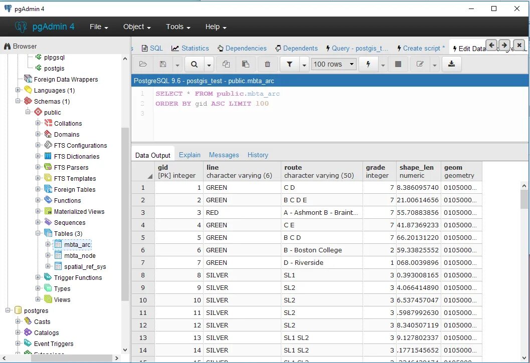Image resolution: width=530 pixels, height=363 pixels.
Task: Select the spatial_ref_sys table
Action: 85,267
